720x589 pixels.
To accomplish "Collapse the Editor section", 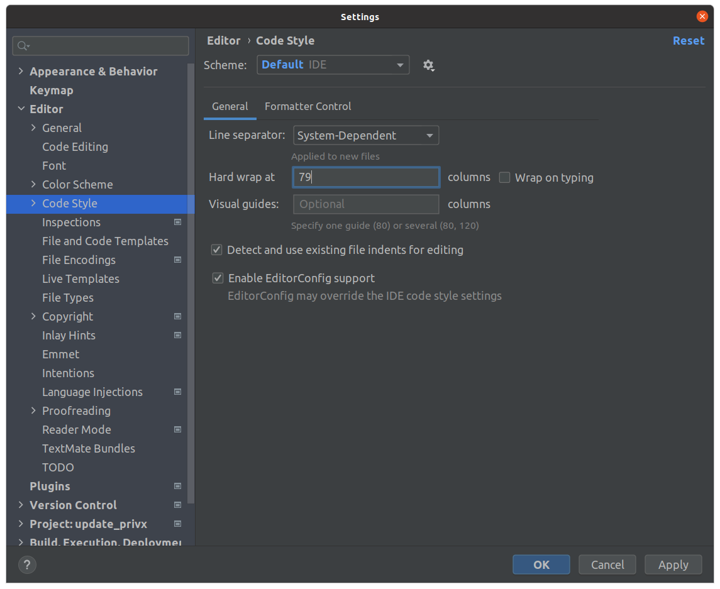I will tap(21, 109).
